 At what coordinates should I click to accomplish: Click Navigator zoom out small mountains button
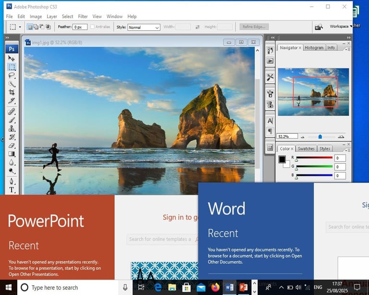(302, 136)
